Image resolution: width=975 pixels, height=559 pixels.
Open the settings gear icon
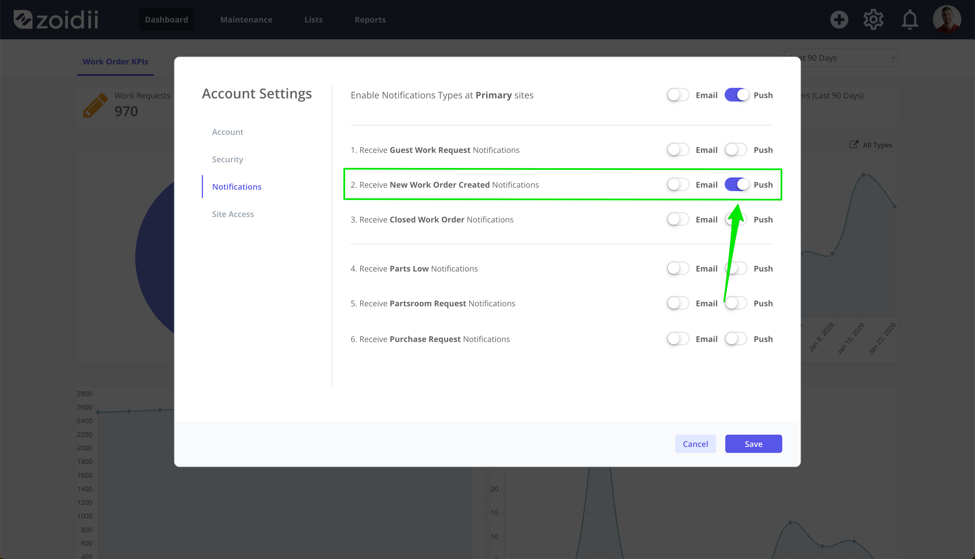click(873, 20)
